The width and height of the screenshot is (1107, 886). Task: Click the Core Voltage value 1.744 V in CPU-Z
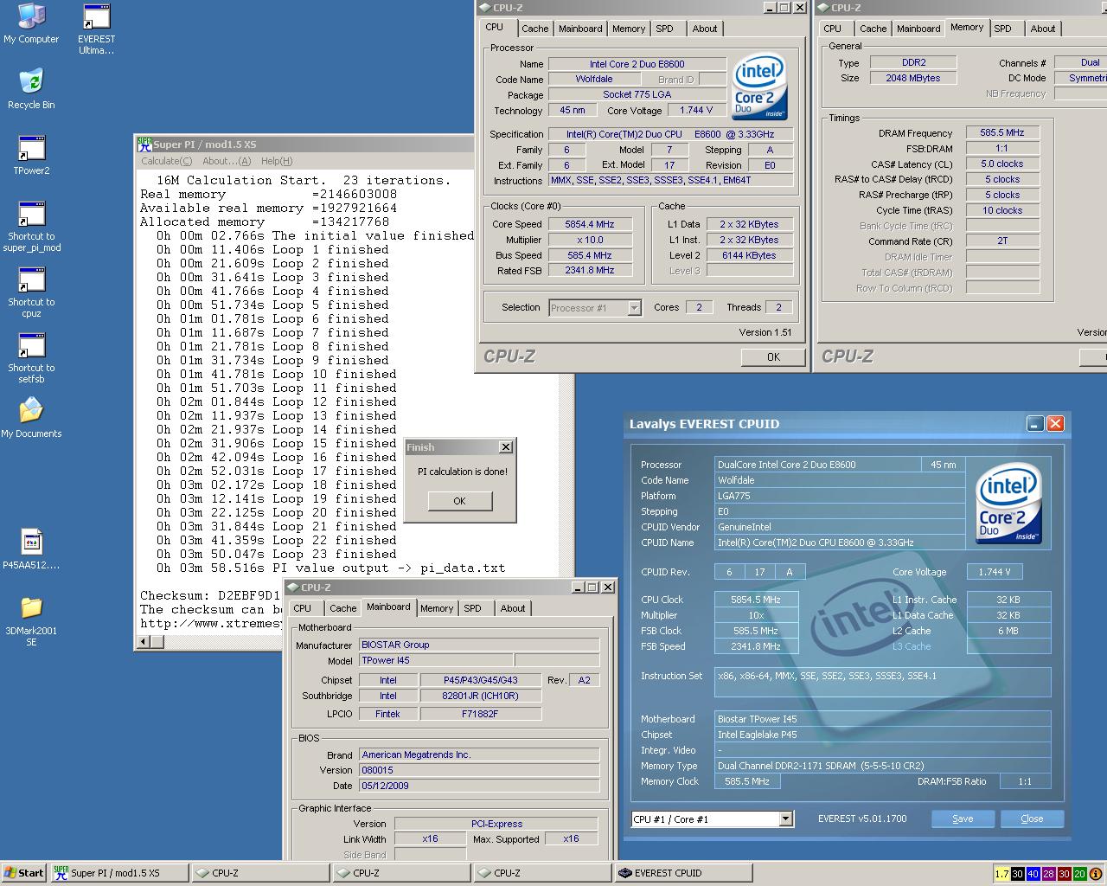pos(696,110)
